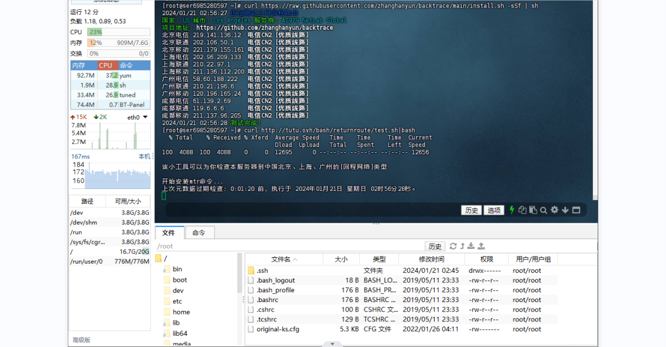Switch to the 命令 tab
This screenshot has height=347, width=666.
(x=199, y=233)
